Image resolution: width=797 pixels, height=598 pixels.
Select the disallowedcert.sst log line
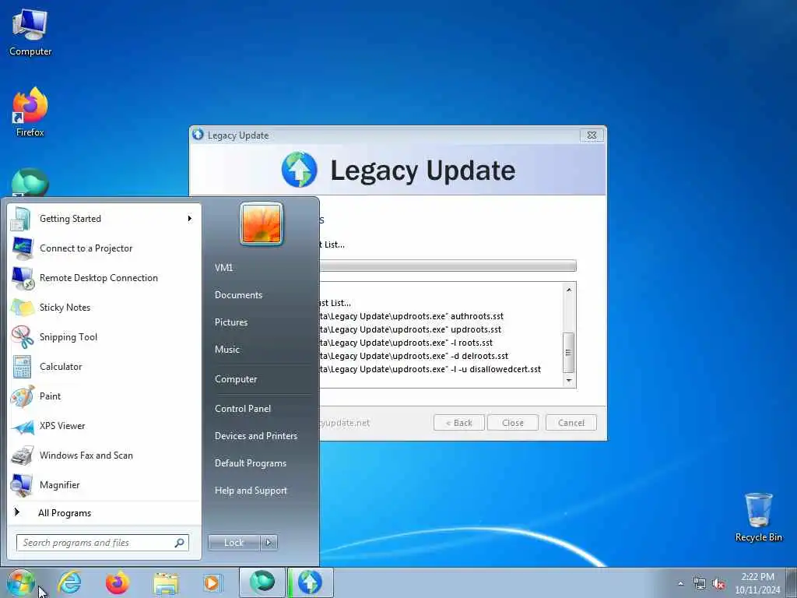[x=430, y=369]
